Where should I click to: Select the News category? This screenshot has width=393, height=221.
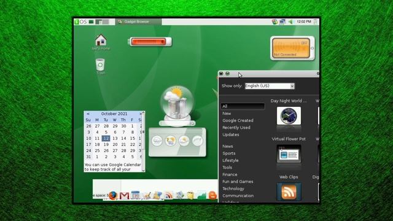[x=228, y=146]
